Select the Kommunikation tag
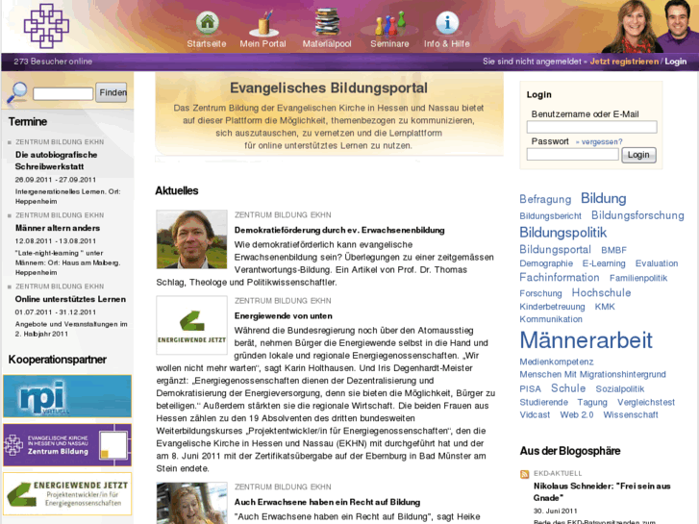Image resolution: width=699 pixels, height=524 pixels. pos(551,319)
